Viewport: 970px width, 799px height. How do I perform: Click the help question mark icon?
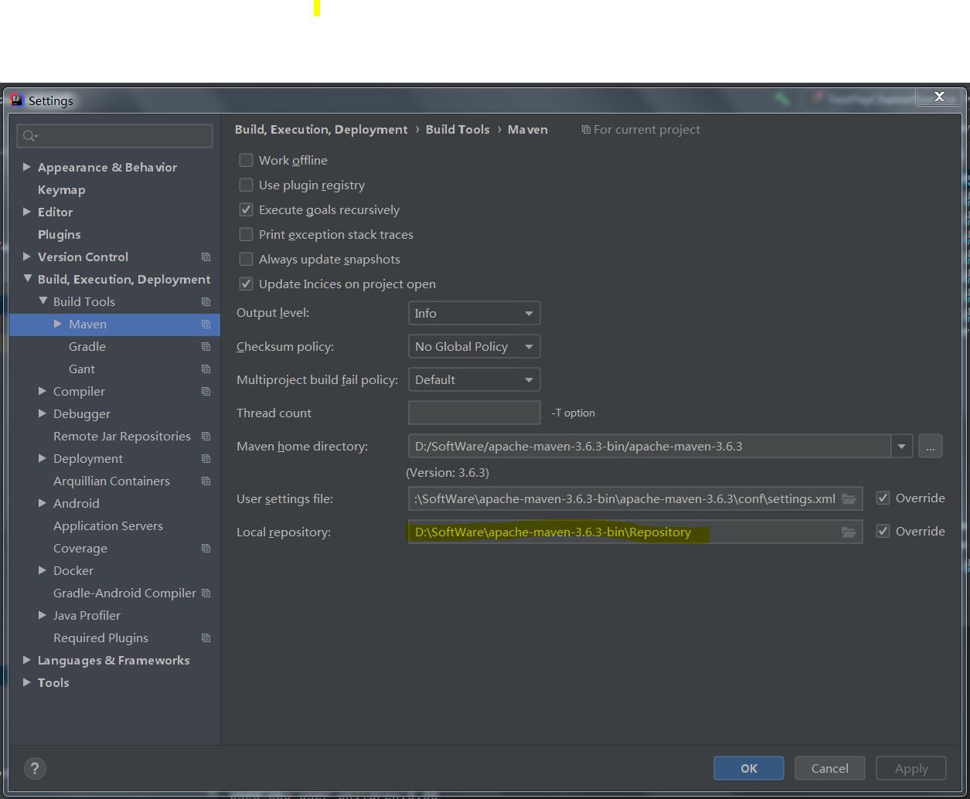pos(35,768)
